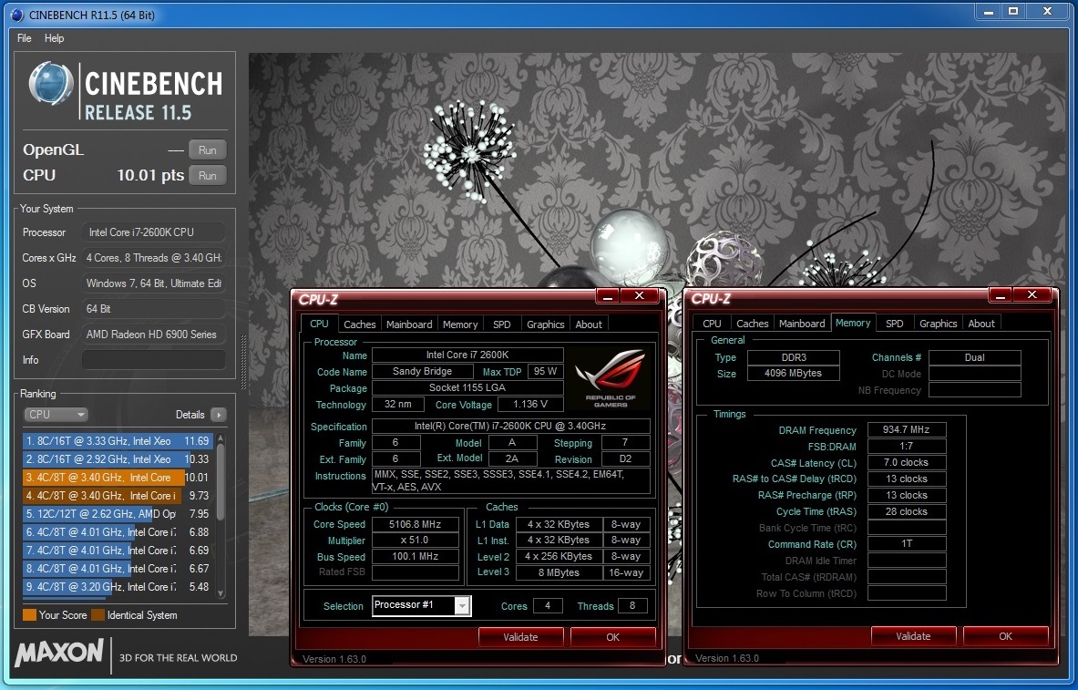Switch to About tab in right CPU-Z window
The width and height of the screenshot is (1078, 690).
click(x=981, y=324)
